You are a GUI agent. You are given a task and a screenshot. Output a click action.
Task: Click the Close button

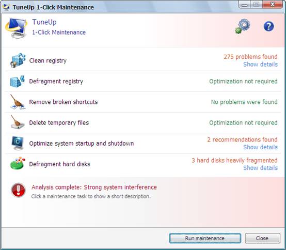262,238
